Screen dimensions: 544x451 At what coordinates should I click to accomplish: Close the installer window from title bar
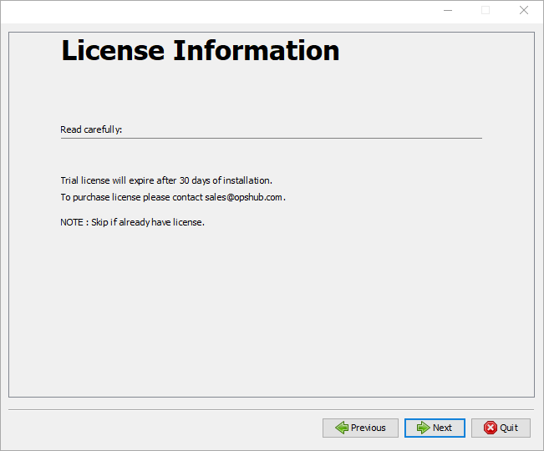click(x=524, y=11)
